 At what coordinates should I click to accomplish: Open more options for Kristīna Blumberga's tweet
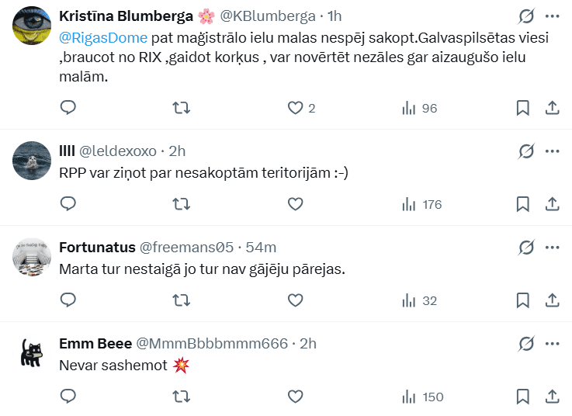552,16
